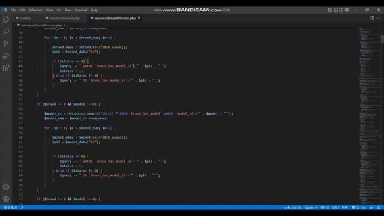Split the editor to the right

[372, 18]
